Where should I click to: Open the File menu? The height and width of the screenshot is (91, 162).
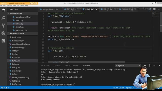pyautogui.click(x=1, y=6)
